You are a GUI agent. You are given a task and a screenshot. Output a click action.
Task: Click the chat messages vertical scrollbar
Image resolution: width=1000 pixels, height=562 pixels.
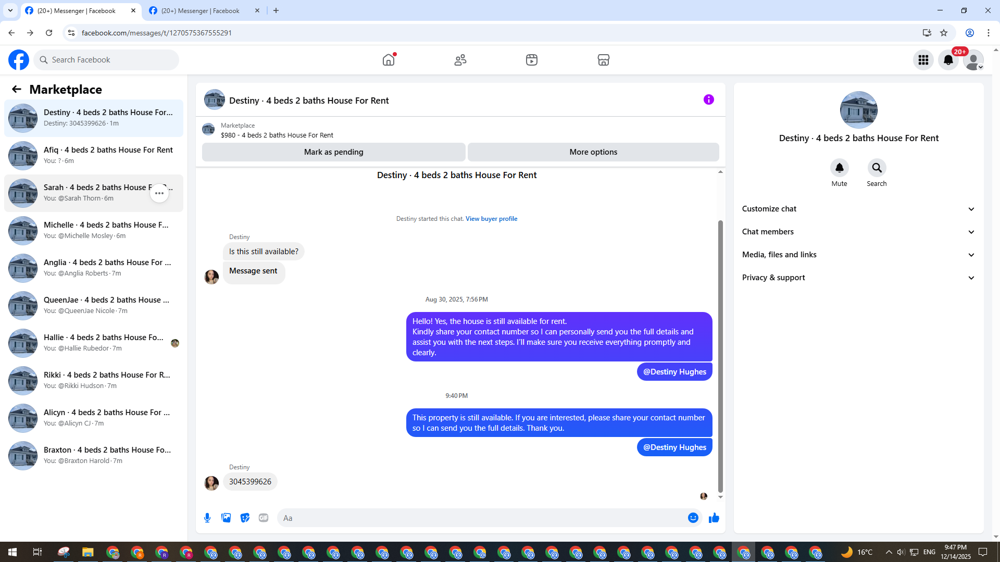tap(720, 356)
